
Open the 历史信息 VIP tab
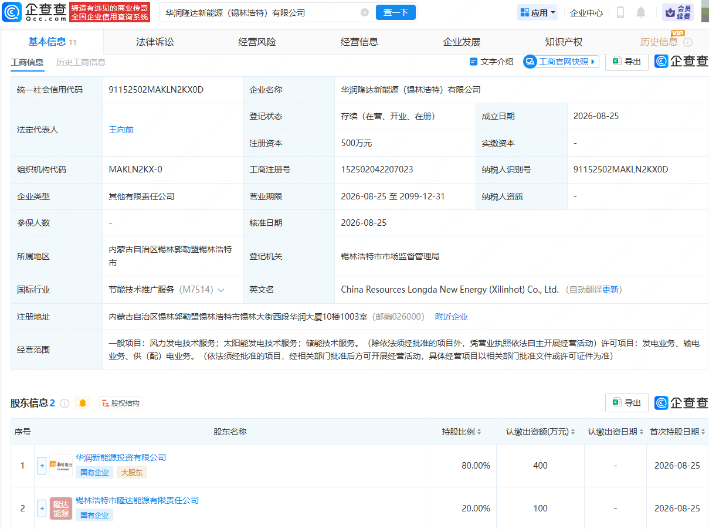659,42
